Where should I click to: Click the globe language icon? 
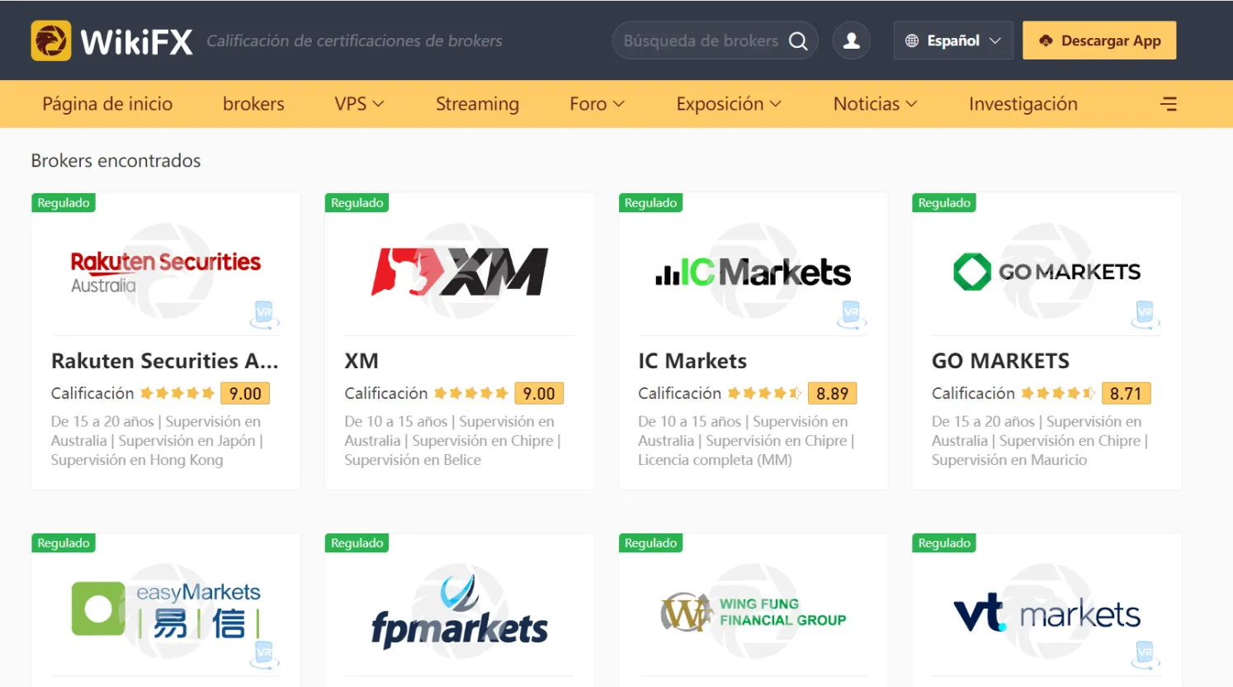(912, 40)
